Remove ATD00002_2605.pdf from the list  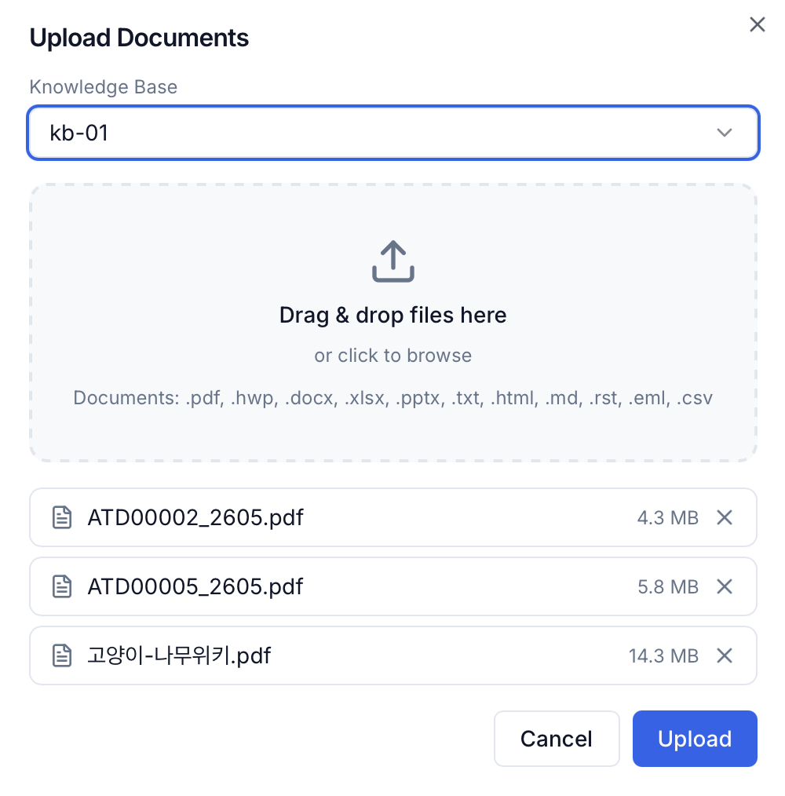(725, 517)
